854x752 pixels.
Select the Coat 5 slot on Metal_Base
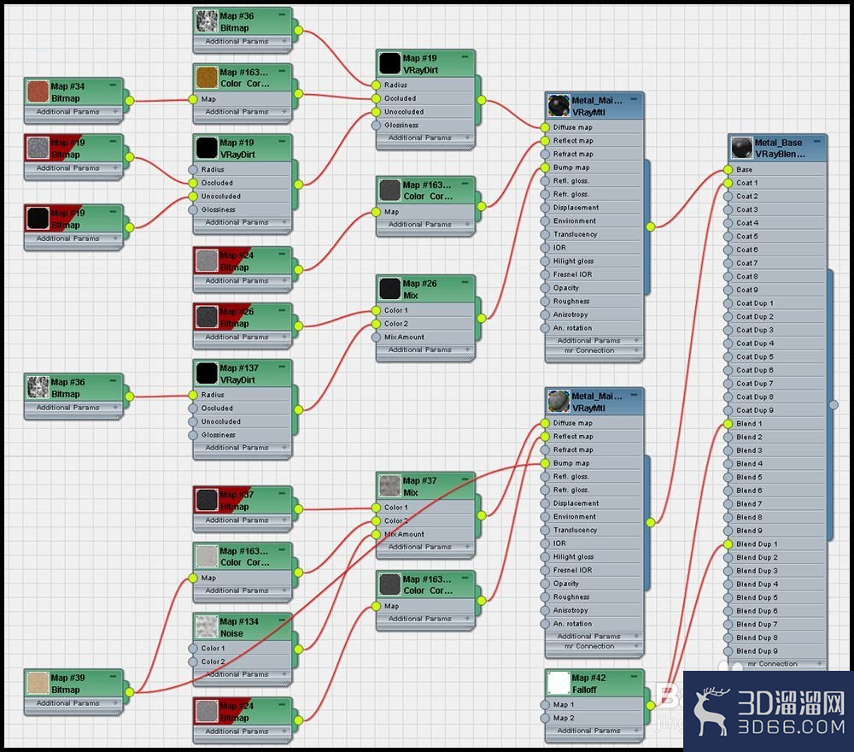pos(777,237)
